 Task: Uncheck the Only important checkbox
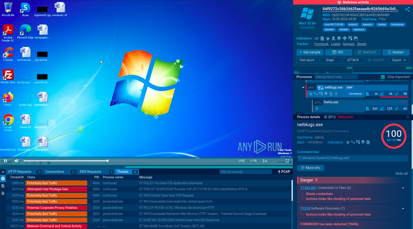[x=383, y=77]
